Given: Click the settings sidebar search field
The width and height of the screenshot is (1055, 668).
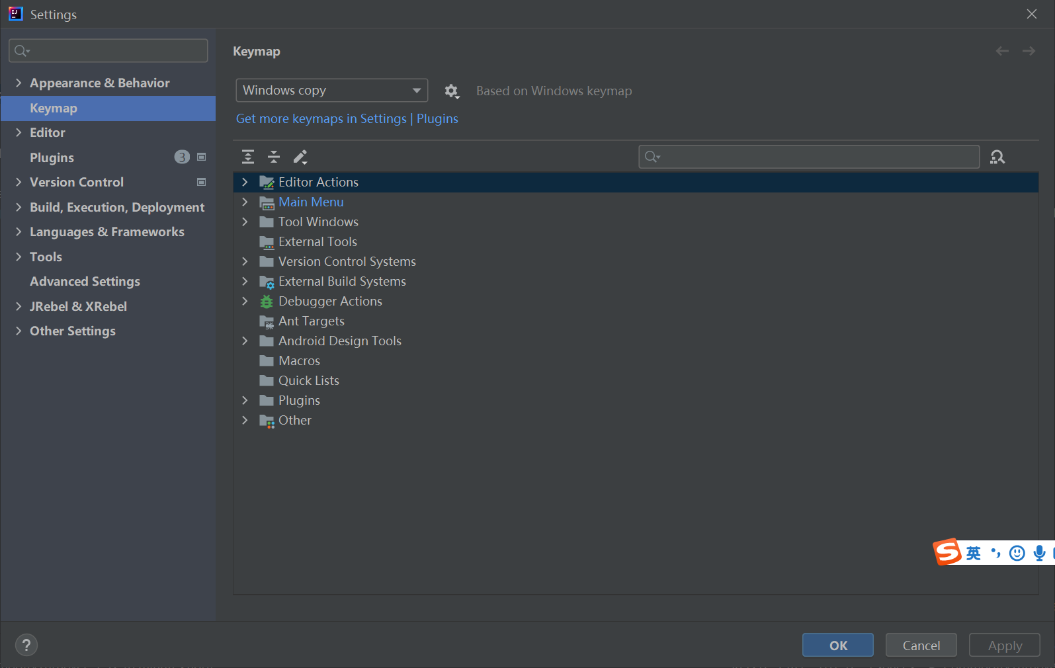Looking at the screenshot, I should tap(108, 50).
